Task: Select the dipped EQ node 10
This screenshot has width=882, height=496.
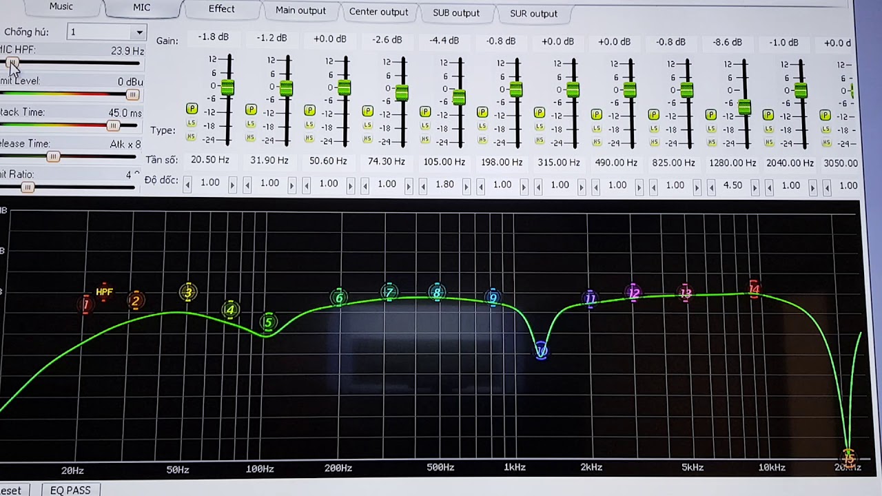Action: [542, 351]
